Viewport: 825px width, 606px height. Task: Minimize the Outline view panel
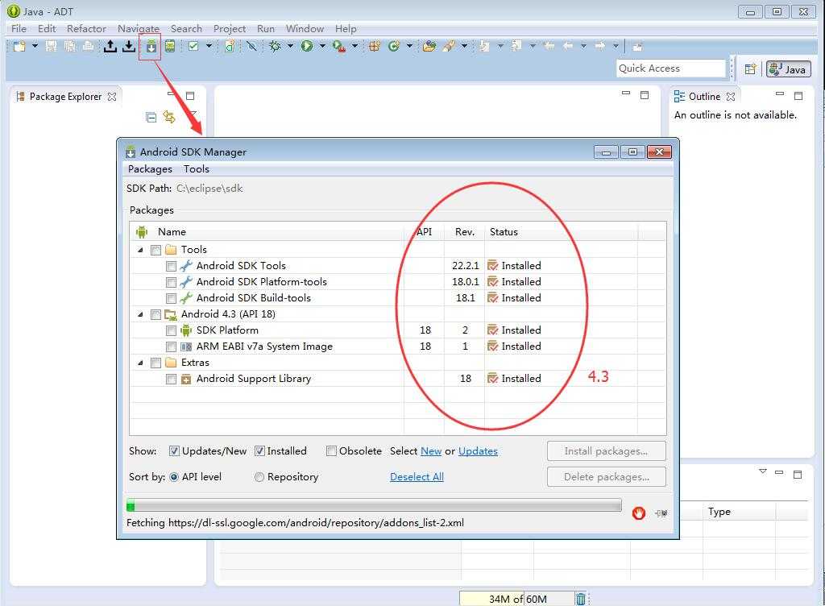tap(780, 94)
